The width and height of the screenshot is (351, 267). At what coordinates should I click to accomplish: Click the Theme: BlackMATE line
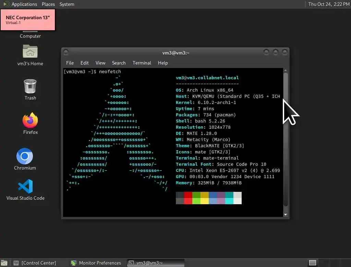pos(210,146)
